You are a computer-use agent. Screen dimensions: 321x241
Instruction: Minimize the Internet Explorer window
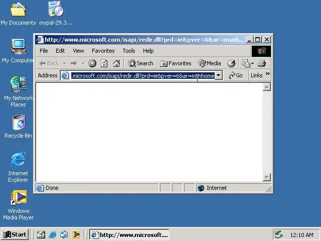pyautogui.click(x=249, y=40)
